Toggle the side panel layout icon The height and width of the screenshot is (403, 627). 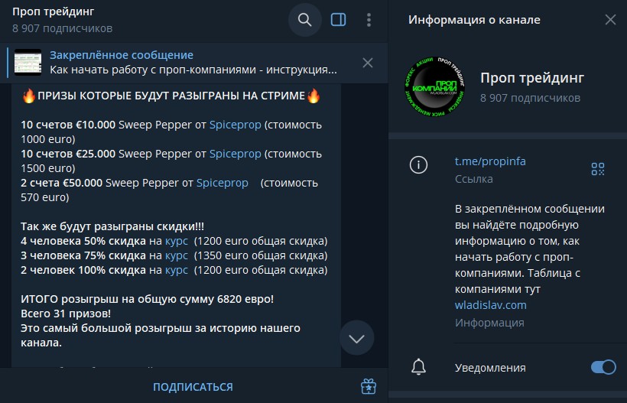point(338,20)
